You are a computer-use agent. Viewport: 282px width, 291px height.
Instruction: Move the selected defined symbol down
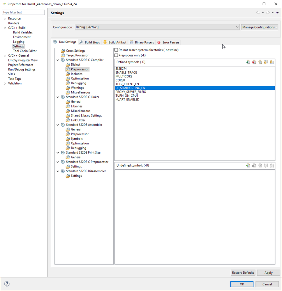click(272, 62)
